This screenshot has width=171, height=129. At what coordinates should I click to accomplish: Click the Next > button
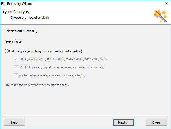coord(123,122)
